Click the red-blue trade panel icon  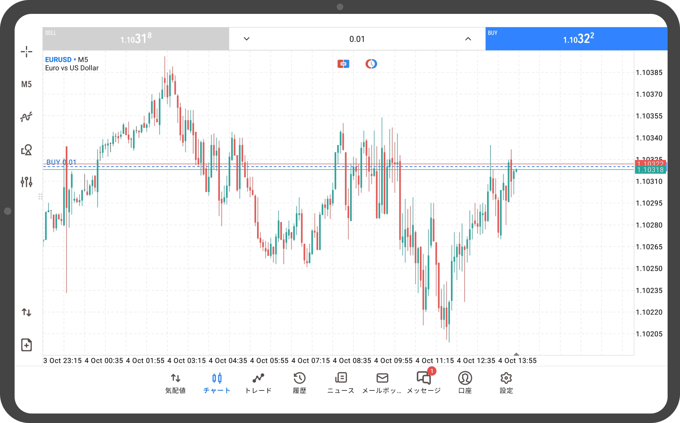[343, 64]
